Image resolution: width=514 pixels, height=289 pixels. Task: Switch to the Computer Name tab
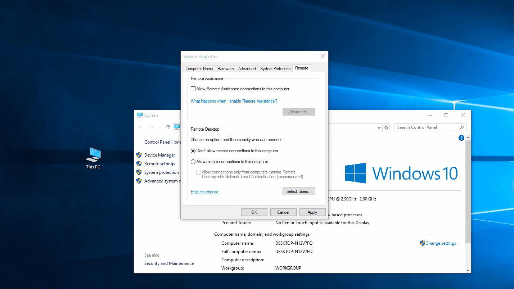pos(199,69)
